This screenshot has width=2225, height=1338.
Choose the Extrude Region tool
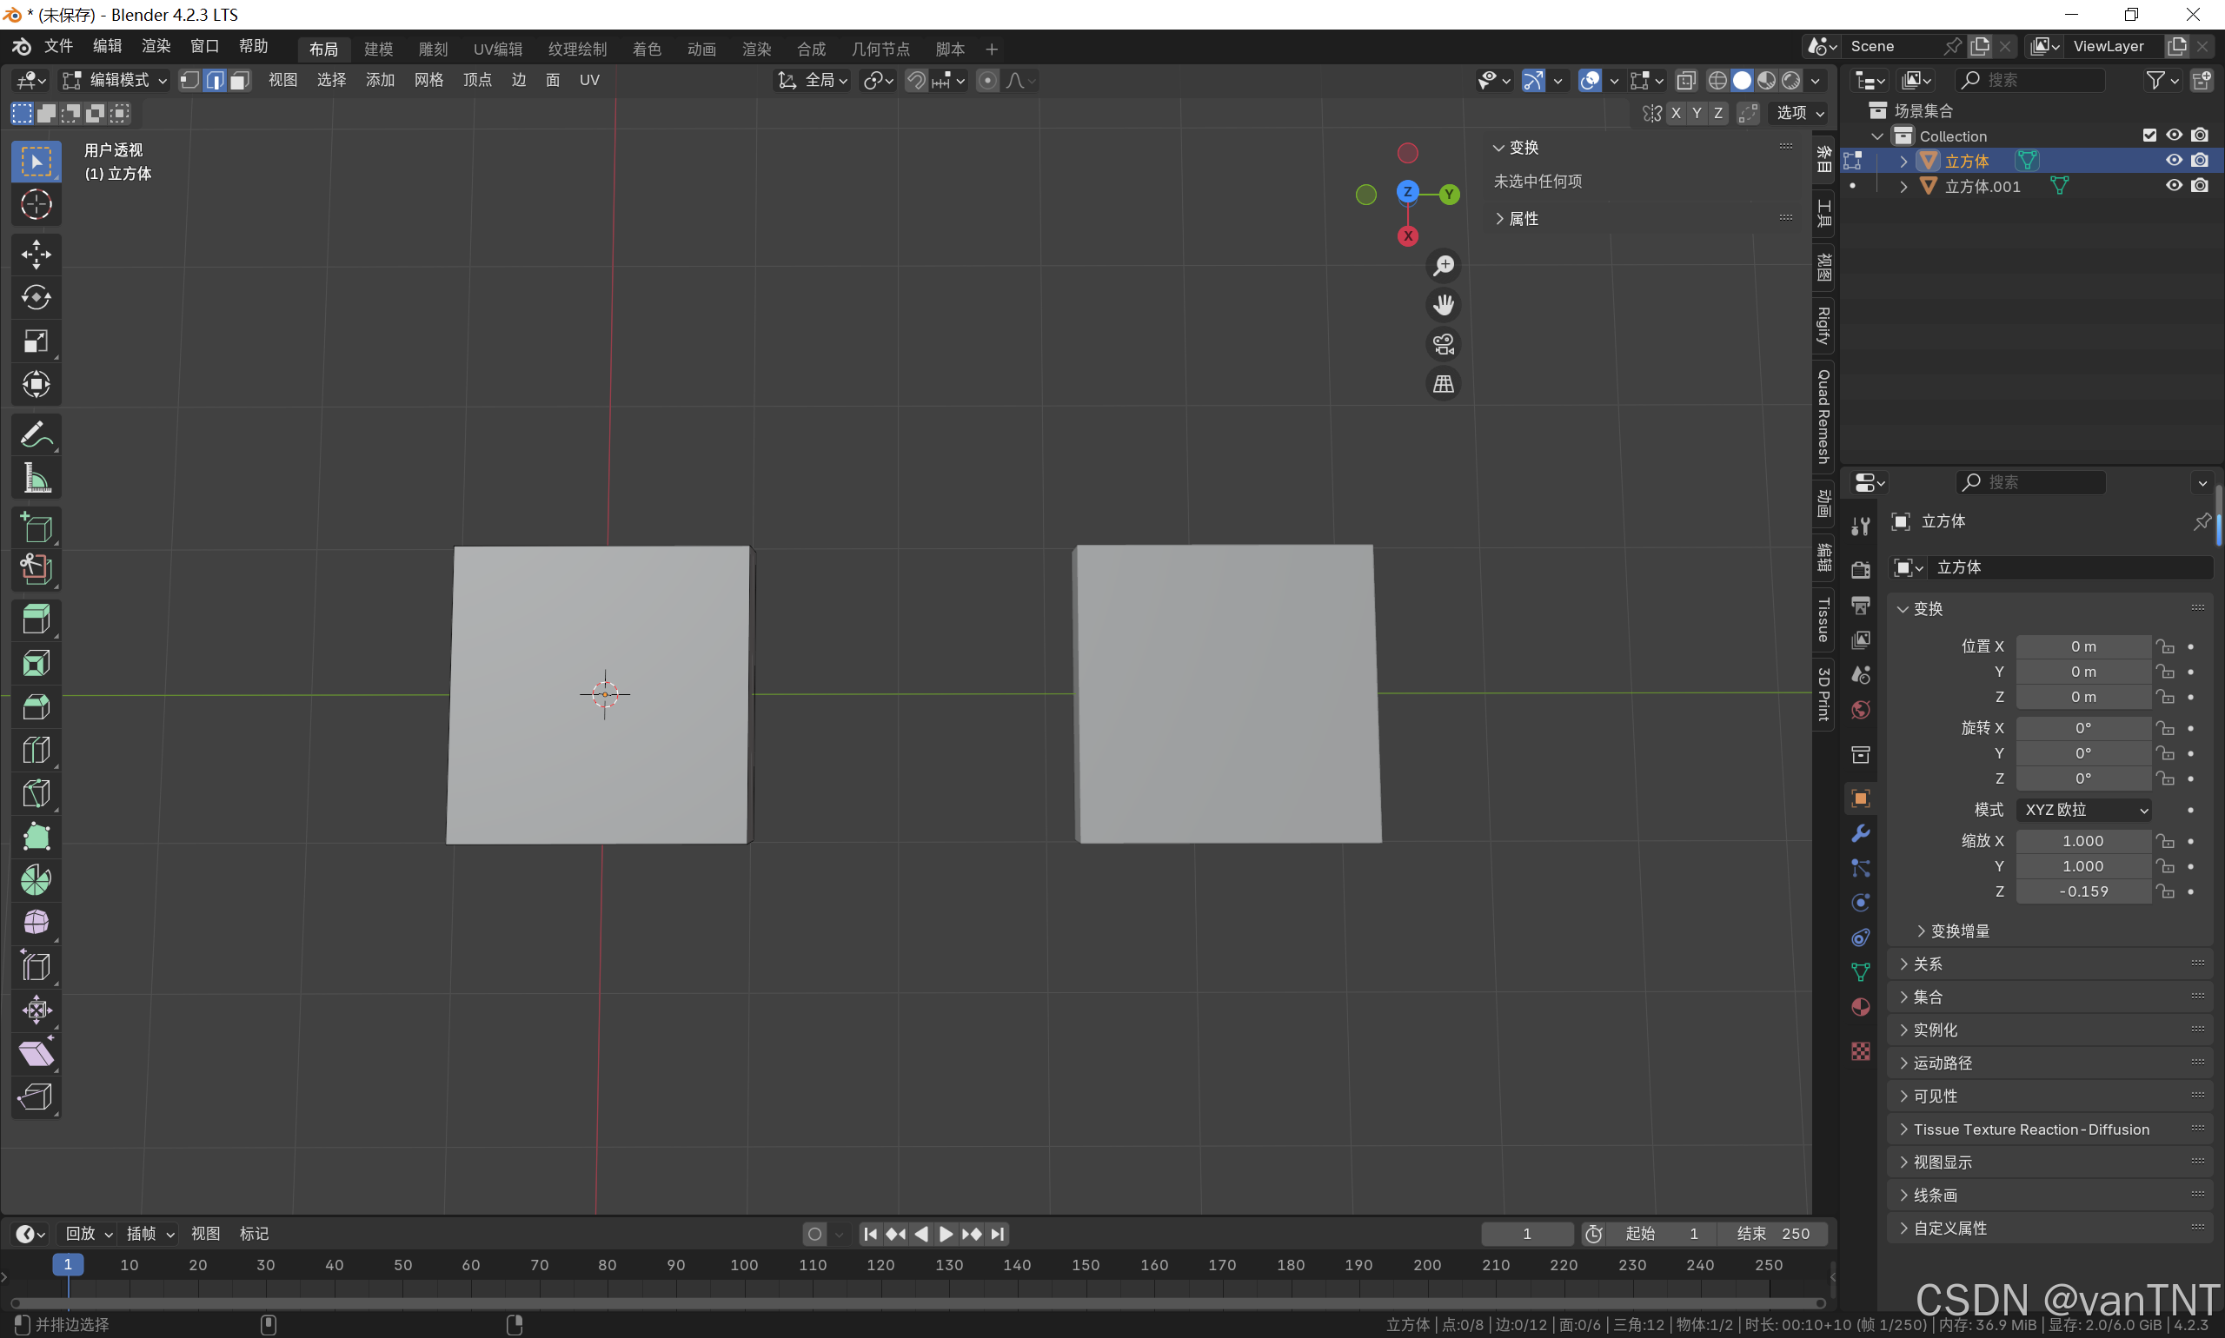click(37, 619)
